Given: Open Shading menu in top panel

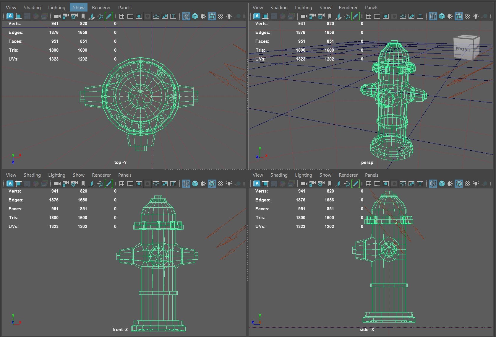Looking at the screenshot, I should (32, 7).
